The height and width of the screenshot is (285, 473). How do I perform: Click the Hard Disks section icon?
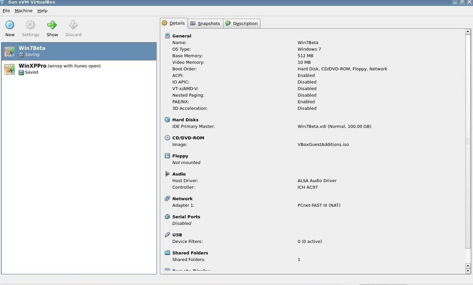(x=167, y=120)
